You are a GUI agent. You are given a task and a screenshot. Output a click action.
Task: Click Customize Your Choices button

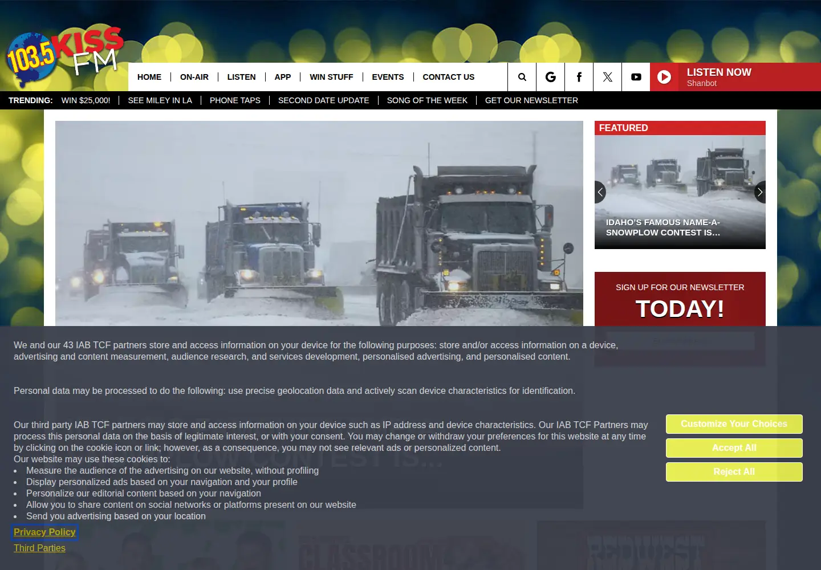[734, 424]
